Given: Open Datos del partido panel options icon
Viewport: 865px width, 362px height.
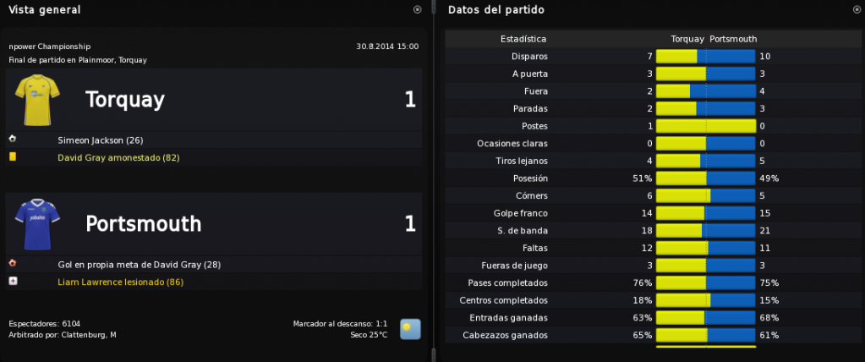Looking at the screenshot, I should [857, 9].
